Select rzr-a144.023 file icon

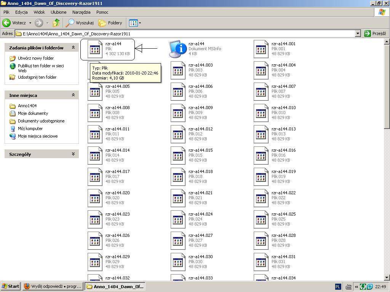pos(95,220)
